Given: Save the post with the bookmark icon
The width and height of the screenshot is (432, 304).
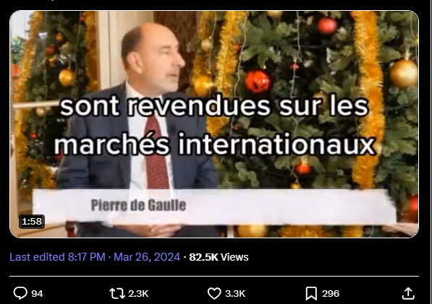Looking at the screenshot, I should coord(311,294).
